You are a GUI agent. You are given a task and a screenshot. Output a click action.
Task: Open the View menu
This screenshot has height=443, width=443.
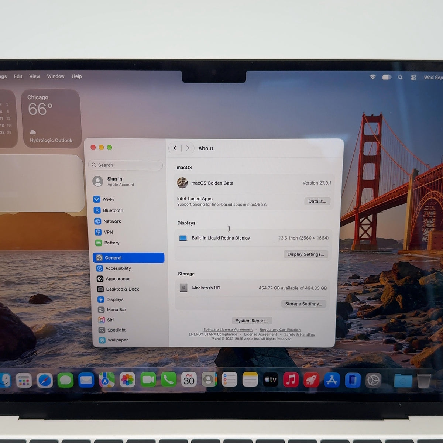click(35, 76)
